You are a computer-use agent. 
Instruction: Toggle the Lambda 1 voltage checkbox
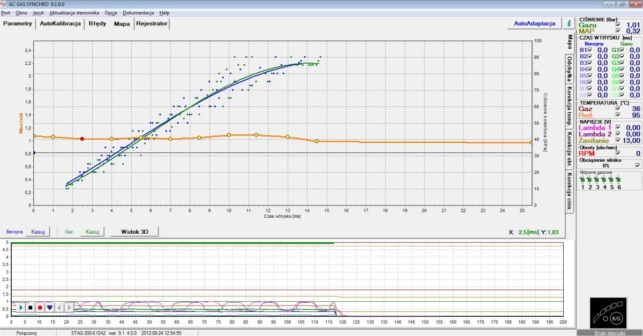pos(618,127)
